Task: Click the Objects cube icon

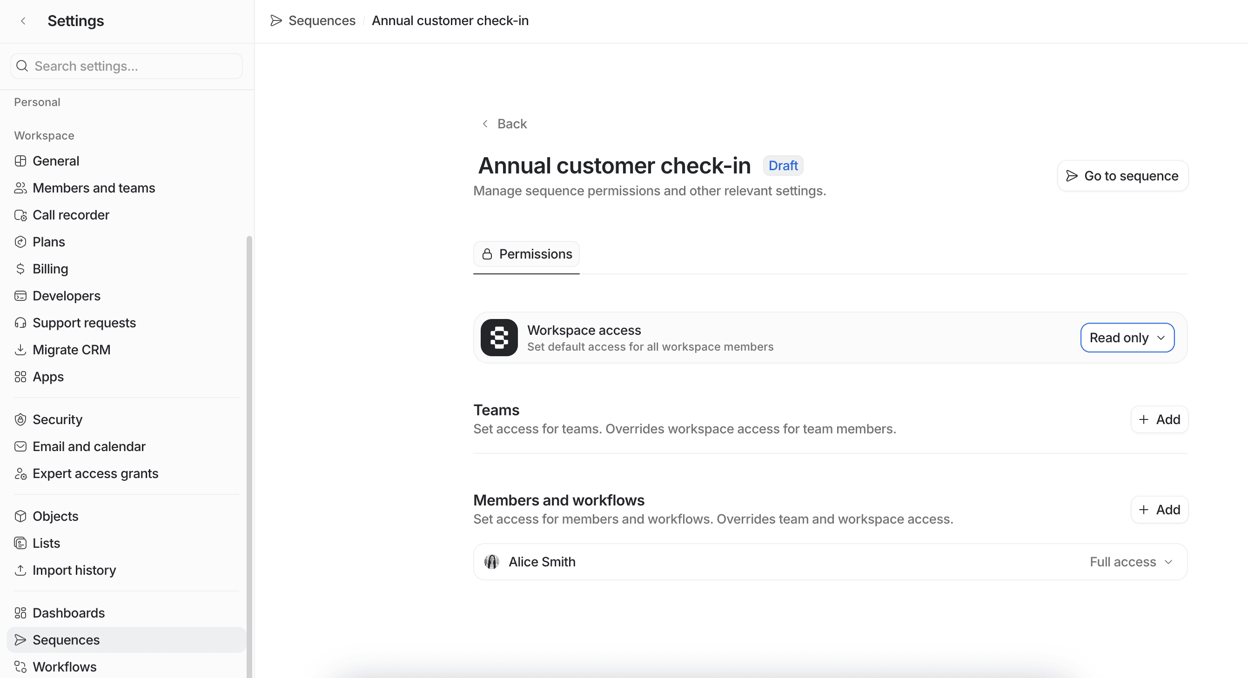Action: (20, 516)
